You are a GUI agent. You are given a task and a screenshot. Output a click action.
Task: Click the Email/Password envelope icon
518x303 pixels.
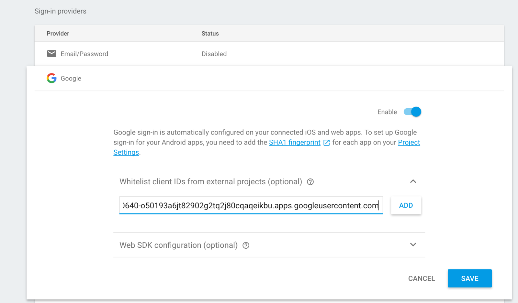pyautogui.click(x=51, y=54)
